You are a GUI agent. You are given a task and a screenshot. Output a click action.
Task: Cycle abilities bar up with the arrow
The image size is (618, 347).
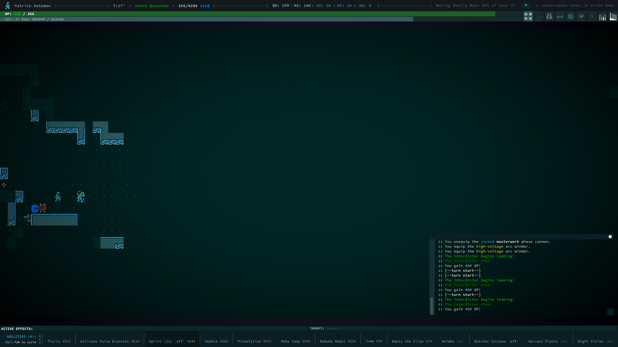(40, 336)
